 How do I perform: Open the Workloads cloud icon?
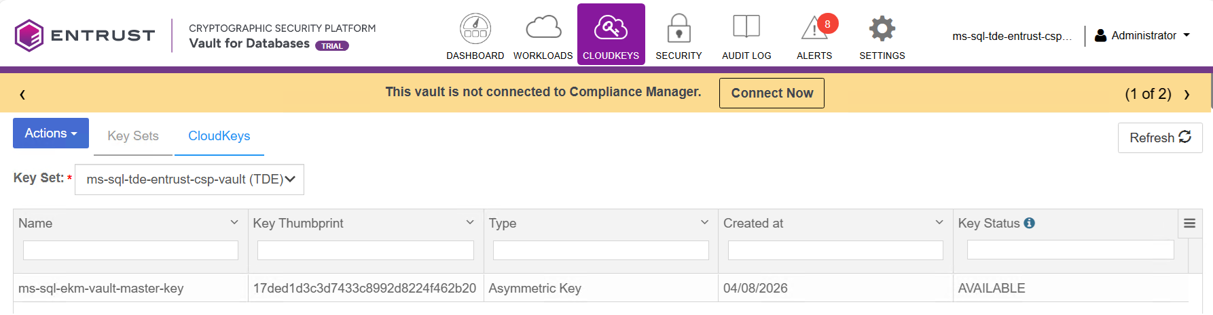[x=543, y=28]
